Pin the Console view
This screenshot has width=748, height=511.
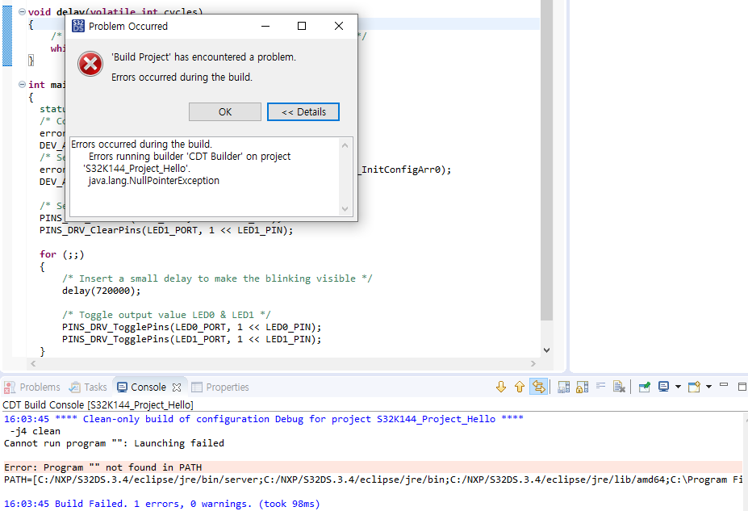[x=646, y=387]
